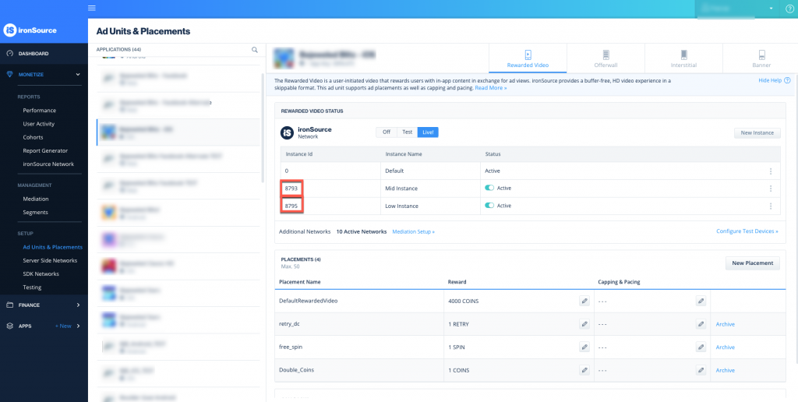Image resolution: width=798 pixels, height=402 pixels.
Task: Go to Segments management
Action: point(35,212)
